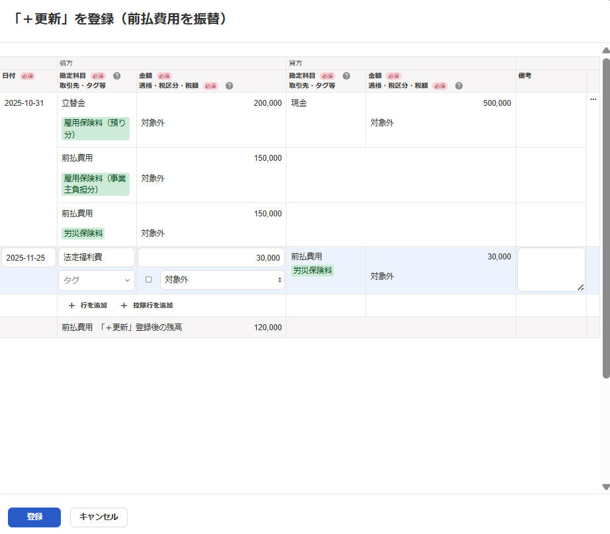The image size is (610, 534).
Task: Click the 貸方 header label
Action: tap(295, 63)
